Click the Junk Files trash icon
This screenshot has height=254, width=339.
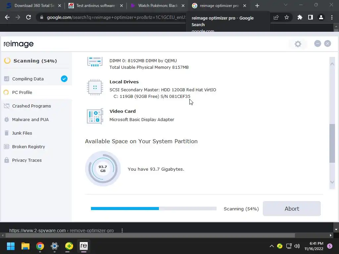pos(7,133)
